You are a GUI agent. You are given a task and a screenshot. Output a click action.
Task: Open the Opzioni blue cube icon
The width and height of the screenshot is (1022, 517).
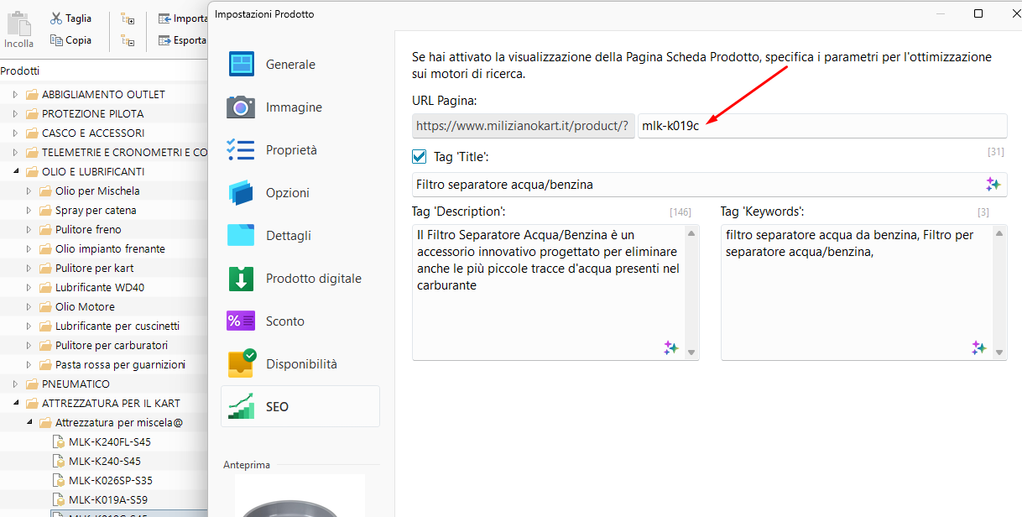(x=241, y=193)
